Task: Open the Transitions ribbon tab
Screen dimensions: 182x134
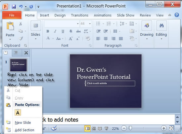Action: pos(80,15)
